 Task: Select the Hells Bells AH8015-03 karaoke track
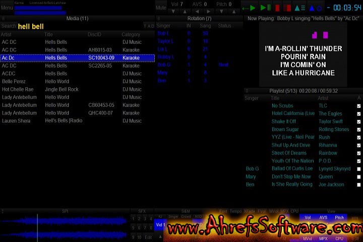pyautogui.click(x=77, y=50)
